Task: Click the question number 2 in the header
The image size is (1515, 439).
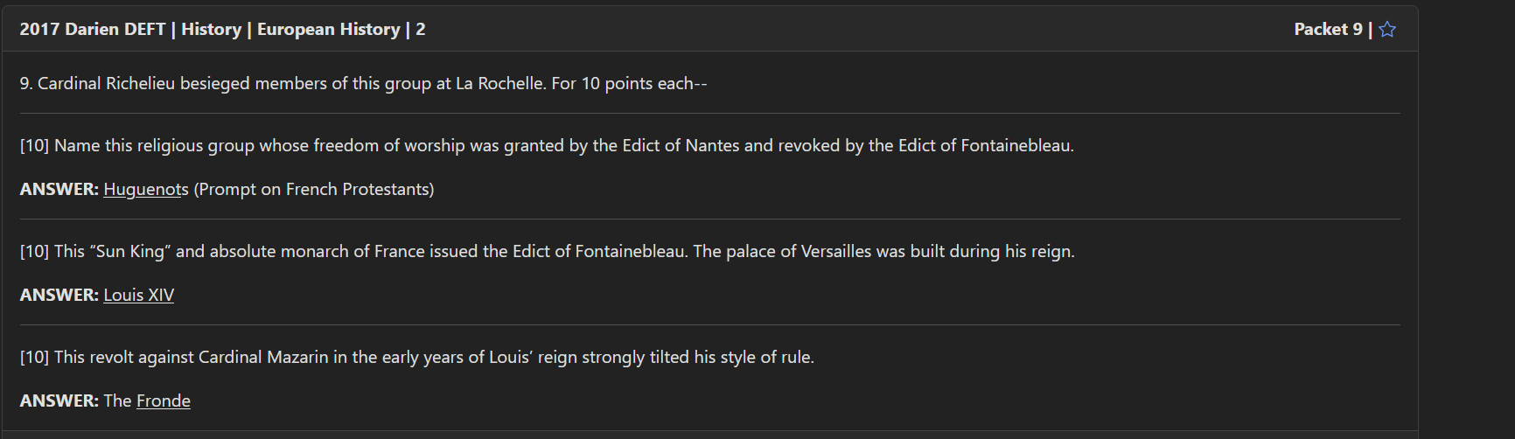Action: 421,30
